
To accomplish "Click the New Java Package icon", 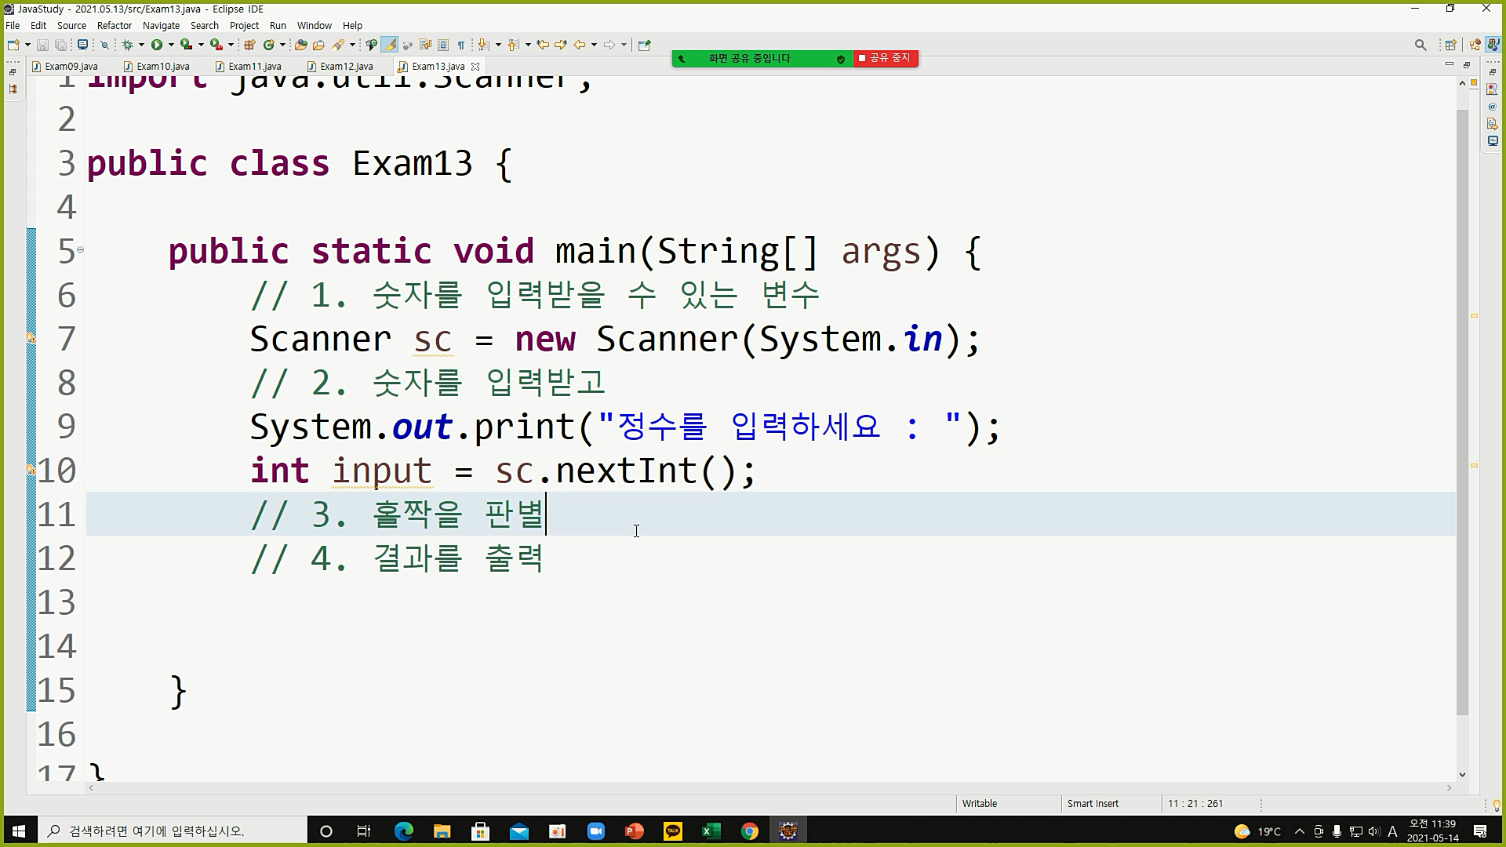I will coord(249,45).
